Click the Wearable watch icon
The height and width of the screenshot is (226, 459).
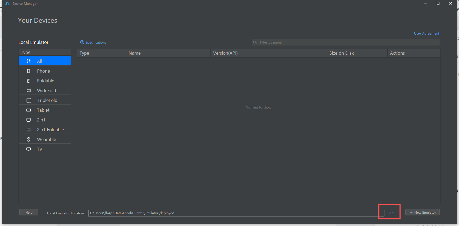pyautogui.click(x=29, y=139)
